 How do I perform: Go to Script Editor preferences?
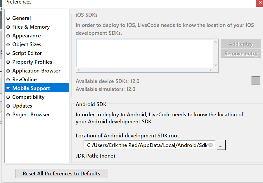27,53
